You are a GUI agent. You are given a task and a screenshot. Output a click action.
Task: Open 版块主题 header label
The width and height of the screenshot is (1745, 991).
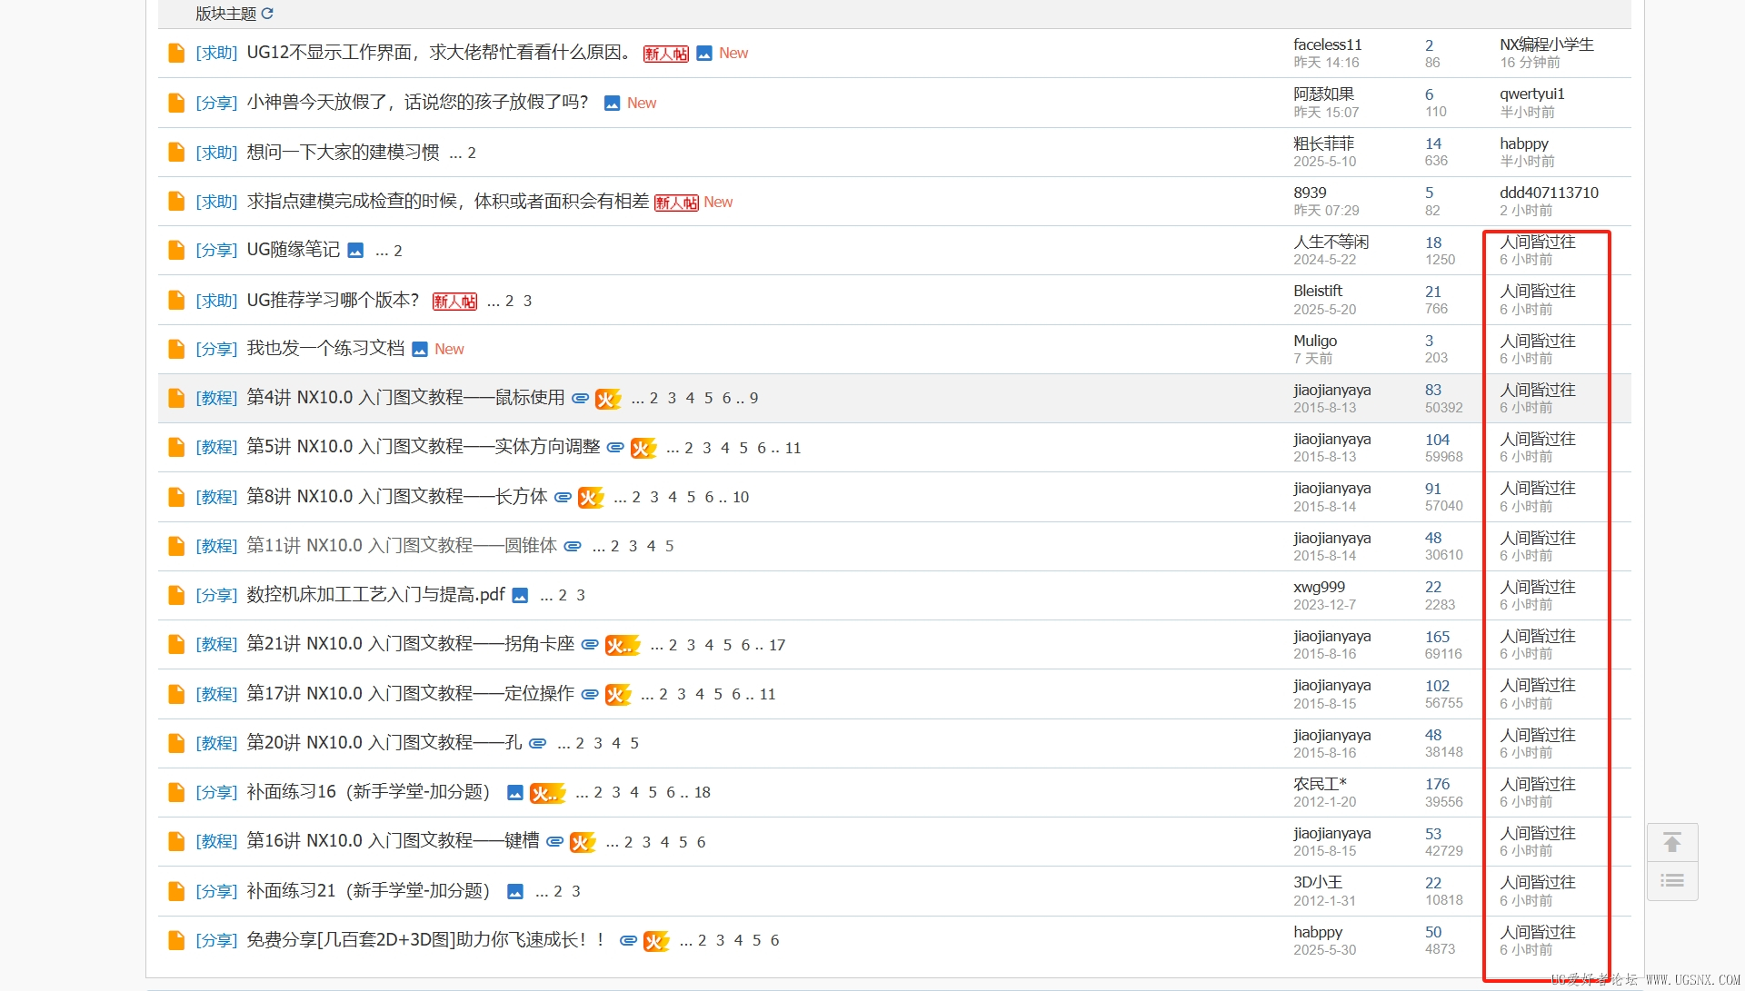pos(225,14)
